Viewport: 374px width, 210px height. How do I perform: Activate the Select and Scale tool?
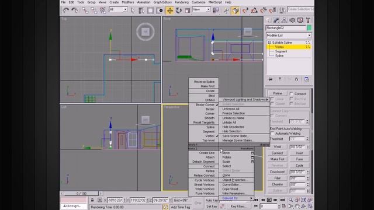[x=188, y=10]
